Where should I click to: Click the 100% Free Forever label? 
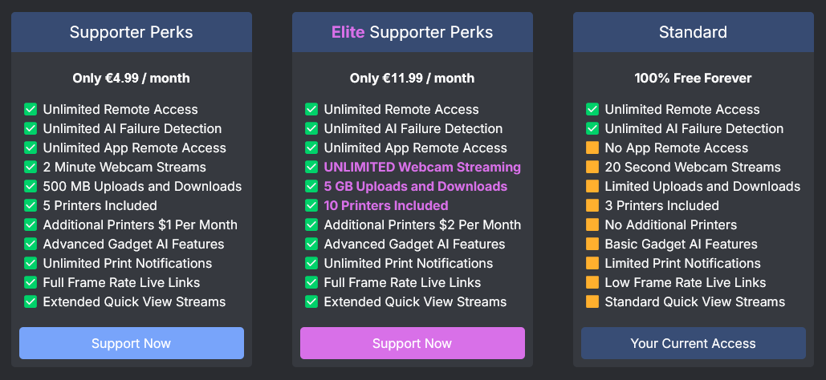click(x=693, y=79)
